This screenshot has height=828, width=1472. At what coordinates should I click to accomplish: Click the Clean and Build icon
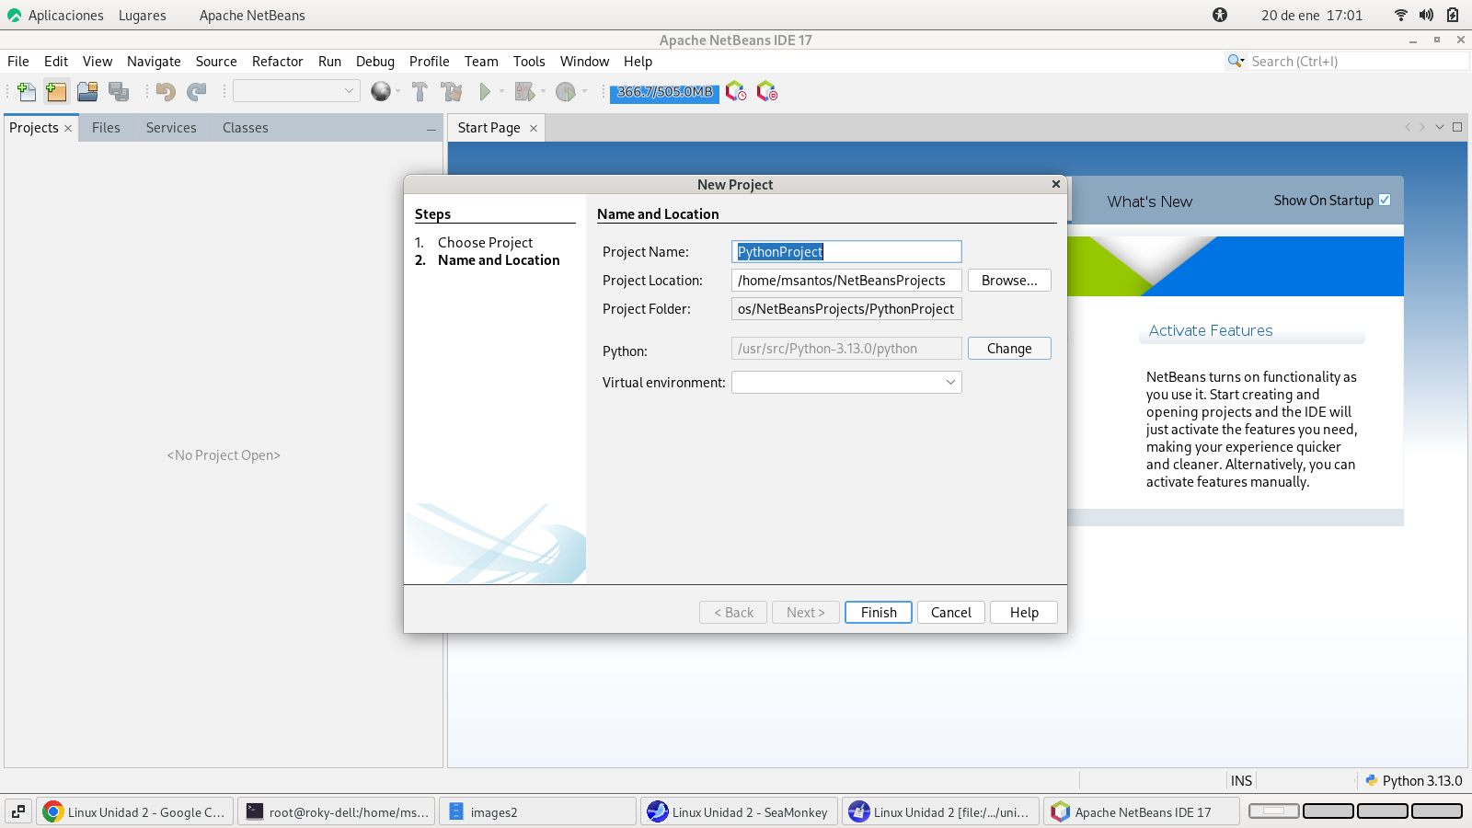coord(451,92)
